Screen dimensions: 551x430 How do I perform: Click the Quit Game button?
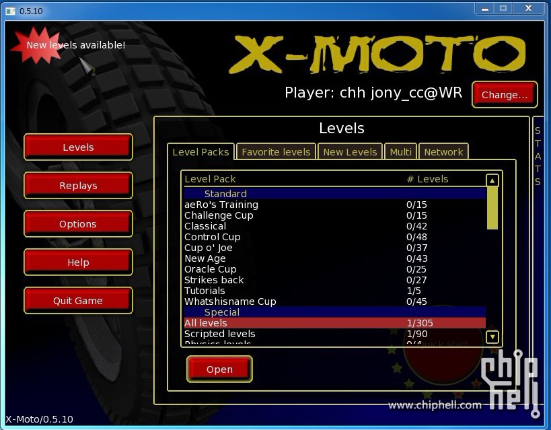click(x=78, y=300)
